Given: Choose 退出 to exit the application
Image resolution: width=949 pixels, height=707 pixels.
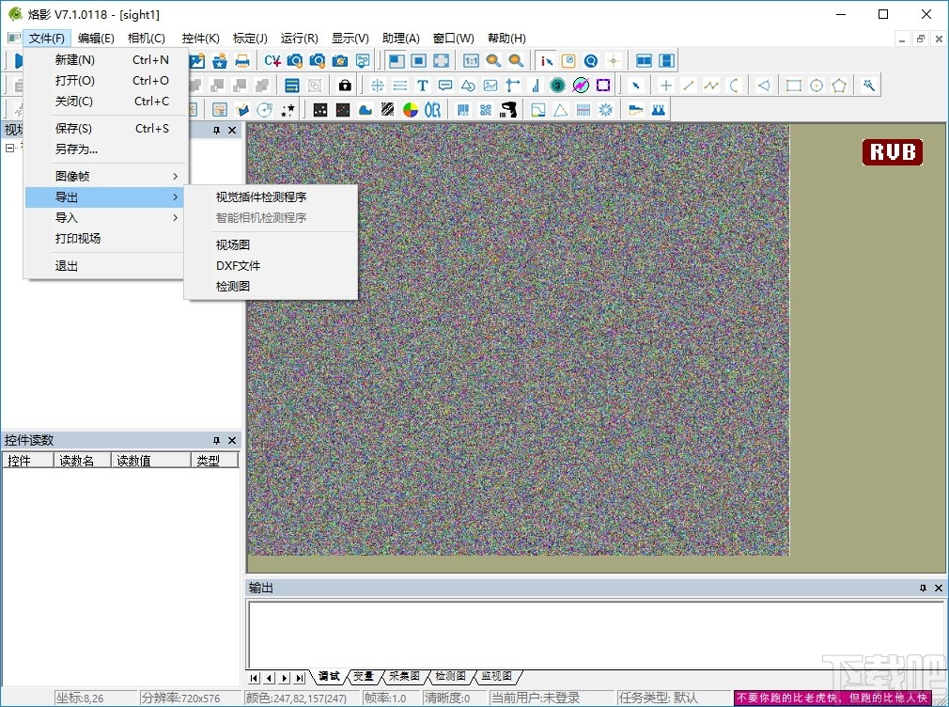Looking at the screenshot, I should coord(104,266).
